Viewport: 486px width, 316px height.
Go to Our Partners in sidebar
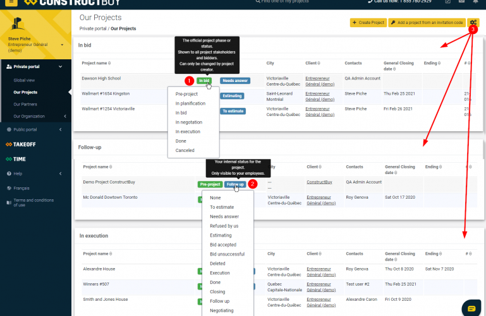[x=25, y=104]
